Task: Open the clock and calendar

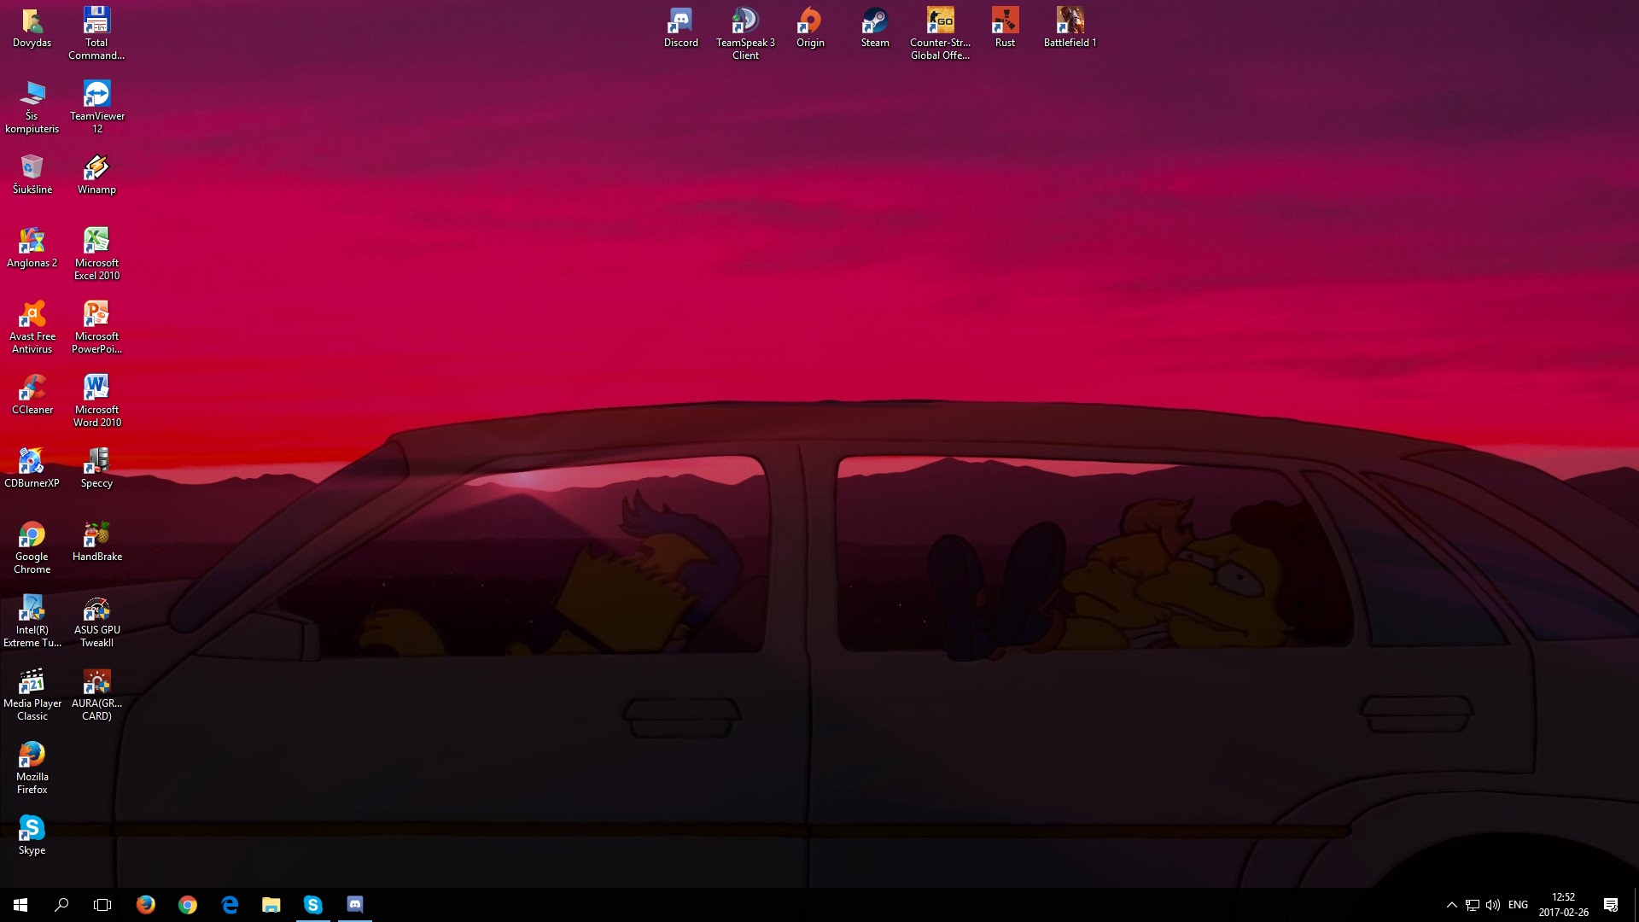Action: [1563, 905]
